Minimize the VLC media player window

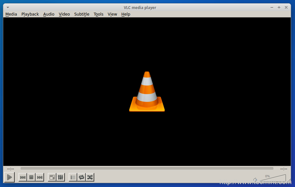coord(272,7)
